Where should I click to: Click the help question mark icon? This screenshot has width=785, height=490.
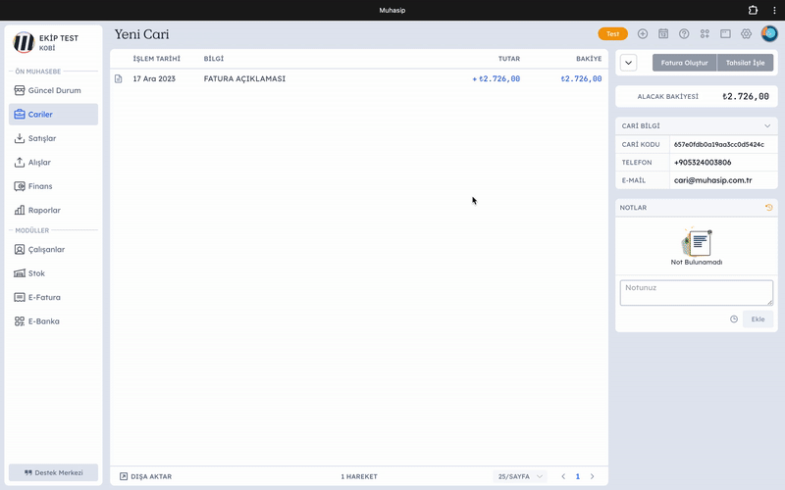684,33
